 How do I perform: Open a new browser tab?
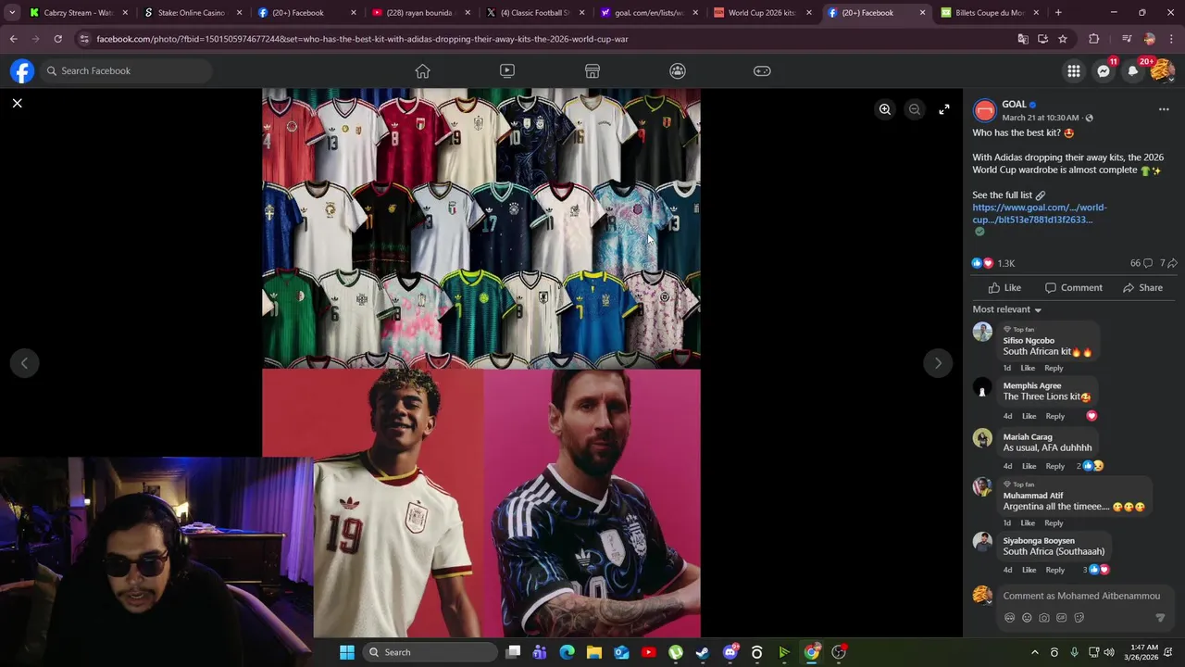(1058, 13)
